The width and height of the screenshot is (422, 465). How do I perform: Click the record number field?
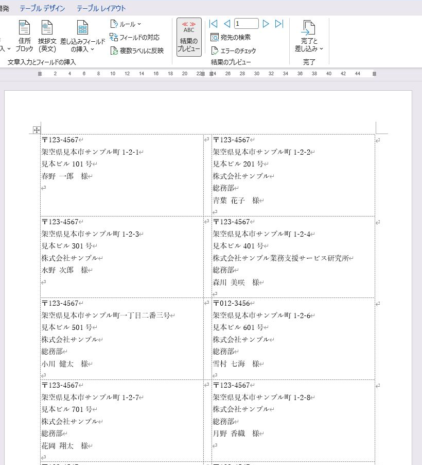coord(246,24)
